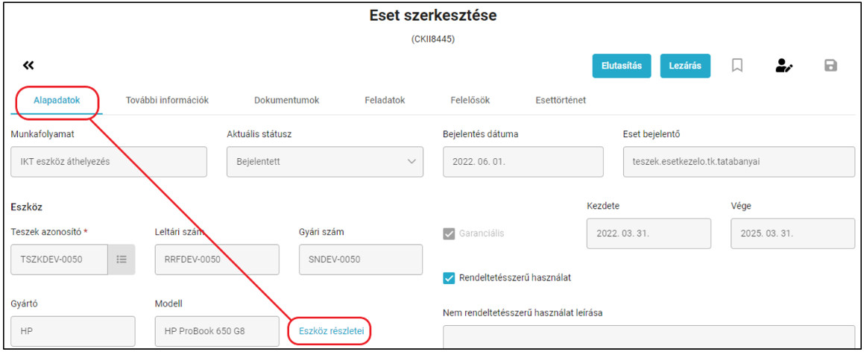Toggle the Garanciális checkbox
Screen dimensions: 864x352
click(449, 233)
